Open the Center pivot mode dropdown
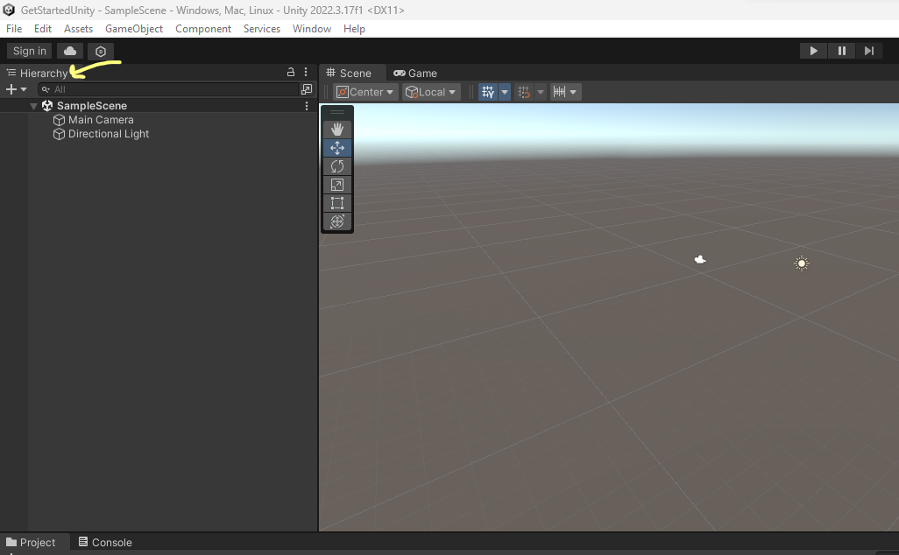 click(x=365, y=92)
